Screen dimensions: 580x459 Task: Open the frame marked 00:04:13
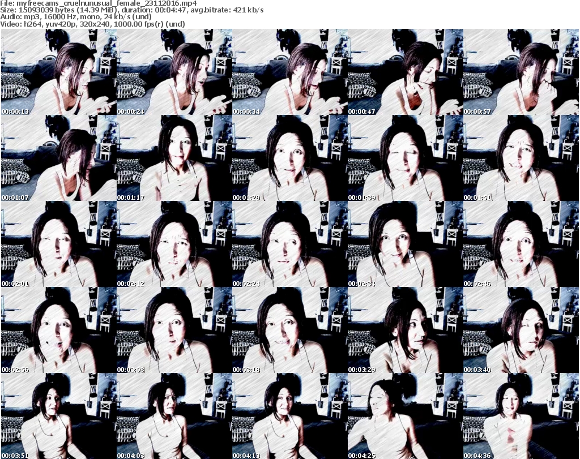[x=290, y=416]
